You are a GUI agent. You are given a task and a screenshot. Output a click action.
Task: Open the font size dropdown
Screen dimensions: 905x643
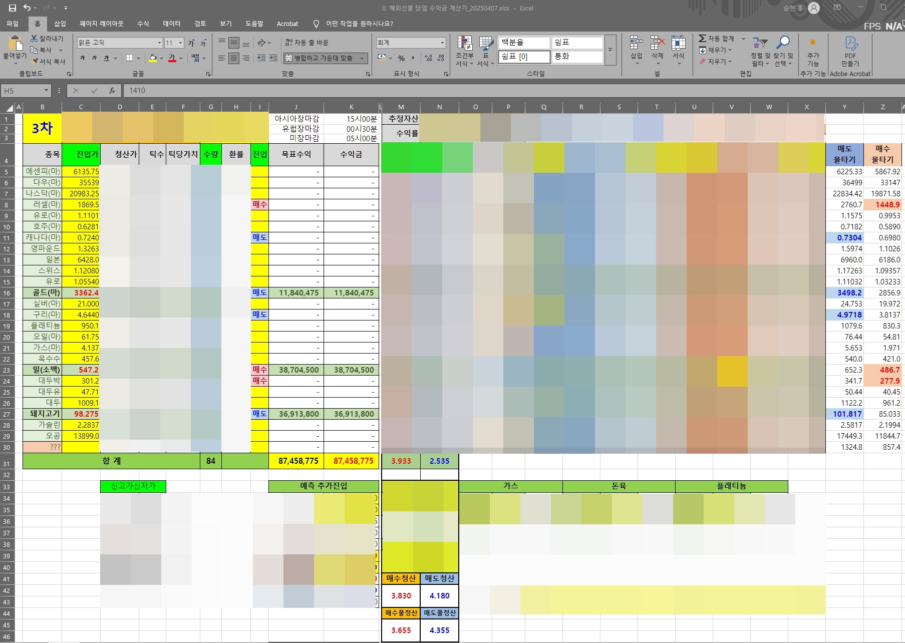(181, 43)
